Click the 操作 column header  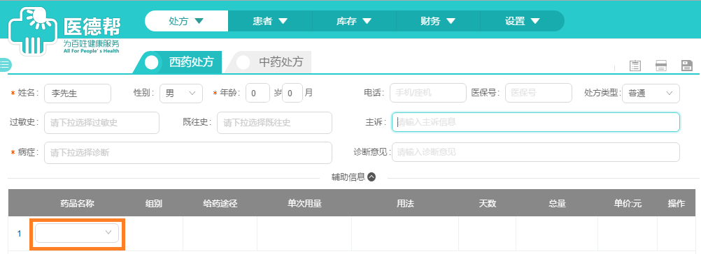(x=676, y=204)
